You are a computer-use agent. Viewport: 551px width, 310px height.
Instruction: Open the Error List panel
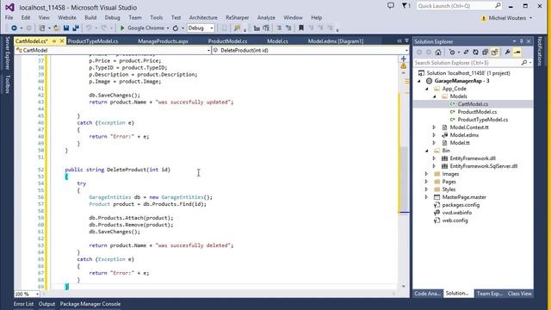pyautogui.click(x=23, y=304)
